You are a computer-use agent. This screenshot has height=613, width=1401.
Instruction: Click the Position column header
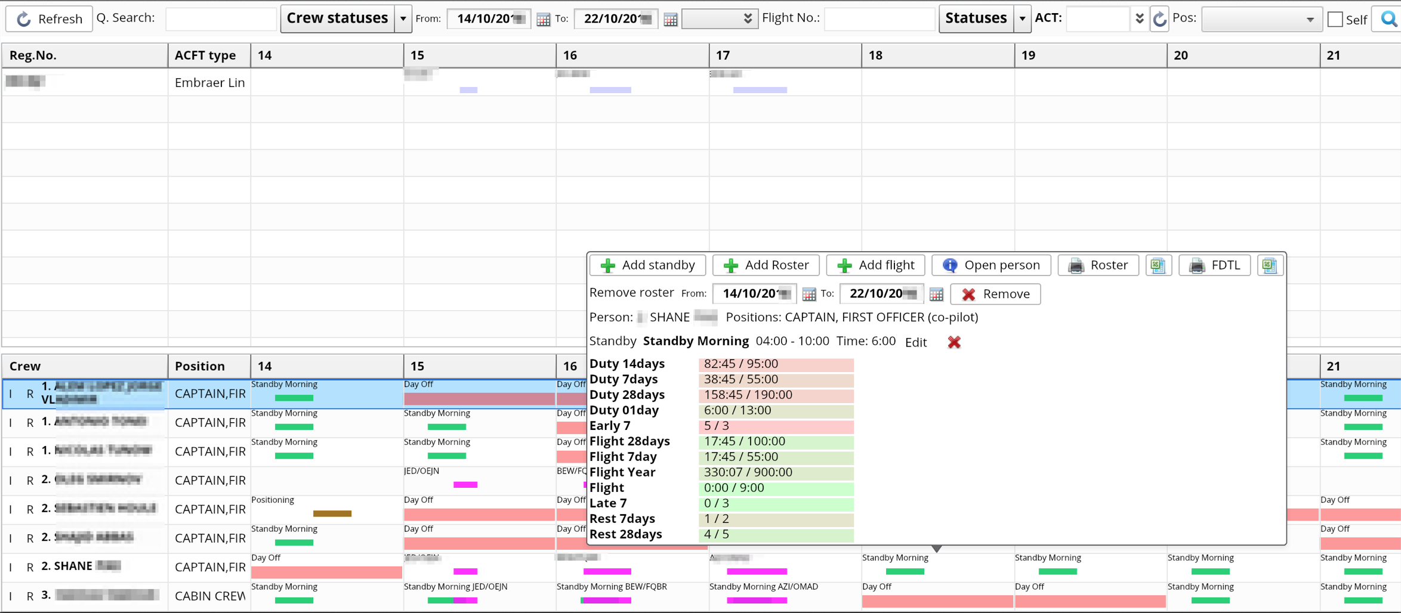[x=209, y=366]
